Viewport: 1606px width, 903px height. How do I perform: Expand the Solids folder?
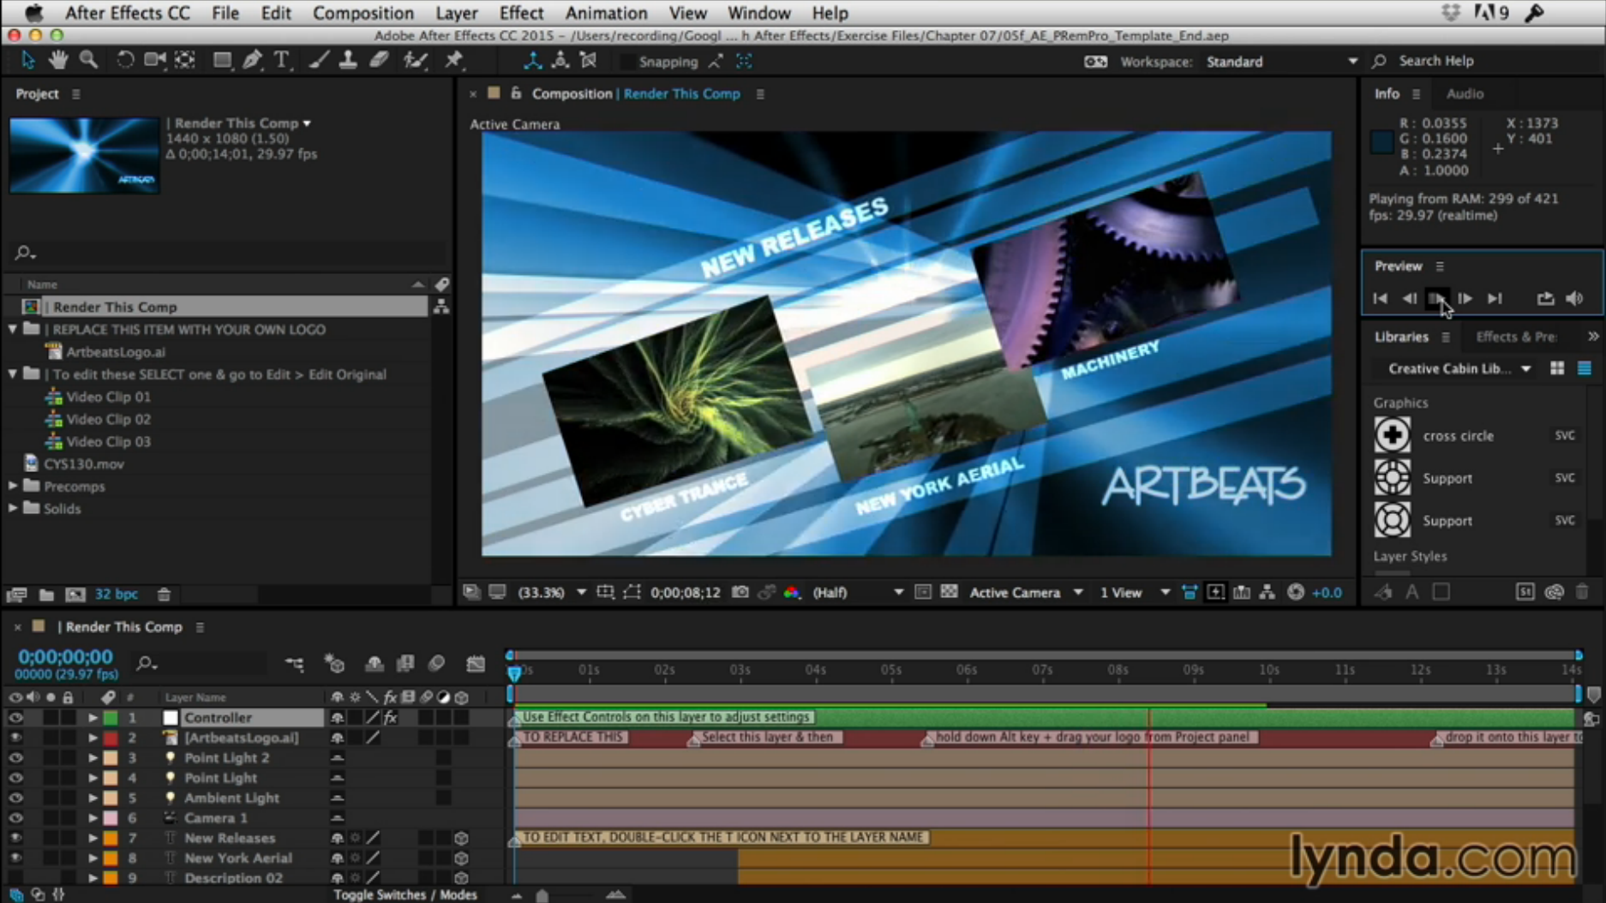(x=13, y=508)
